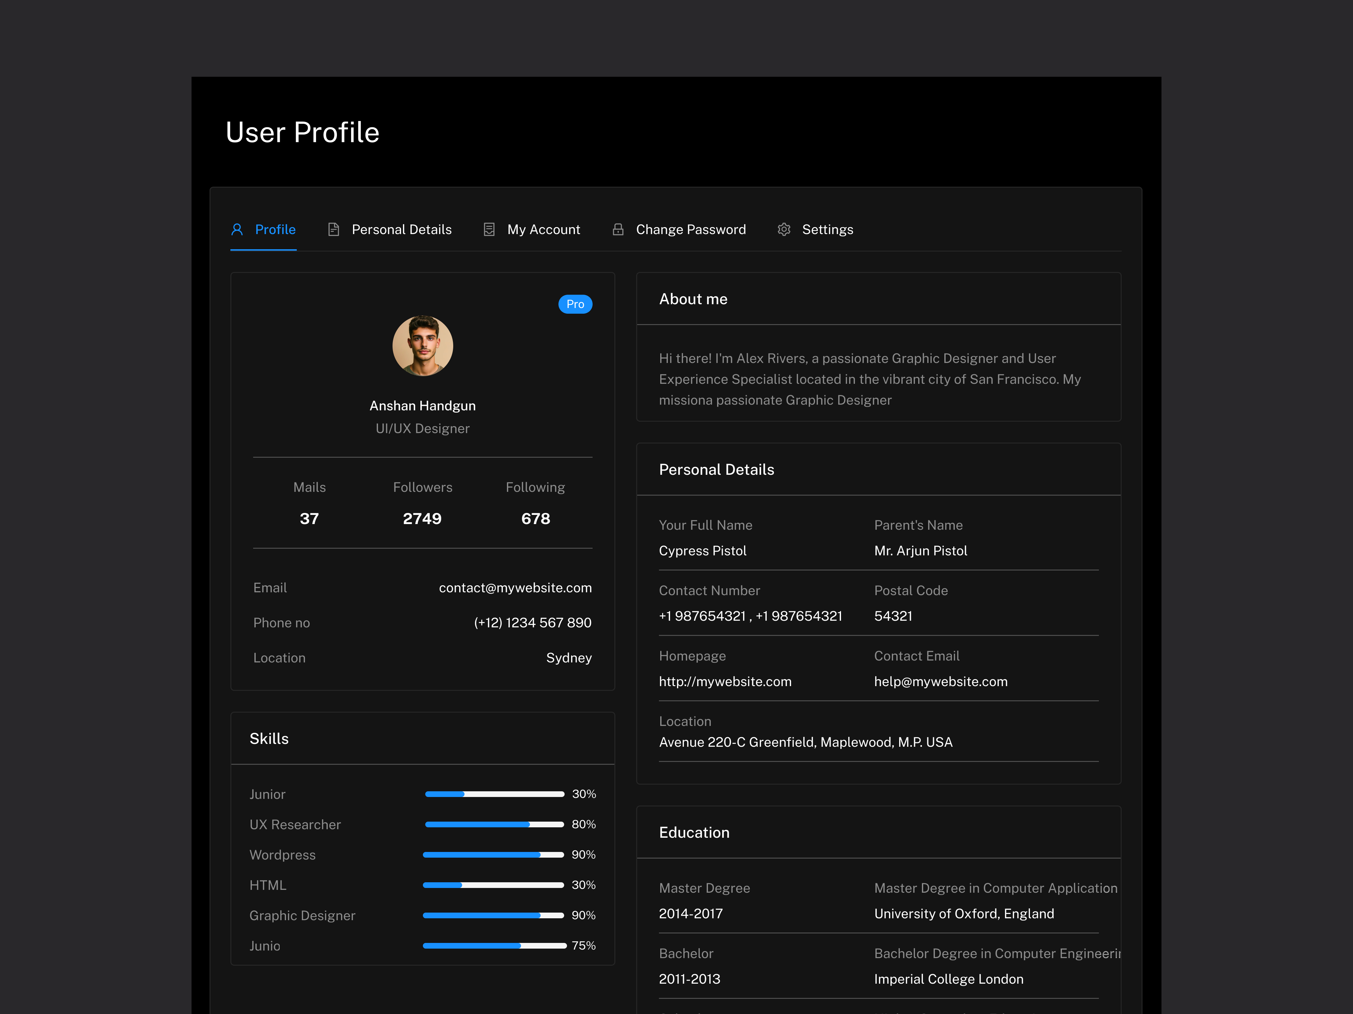Switch to the Change Password tab

(691, 229)
